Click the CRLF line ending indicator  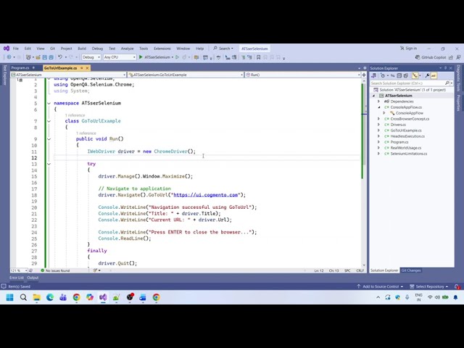[360, 270]
